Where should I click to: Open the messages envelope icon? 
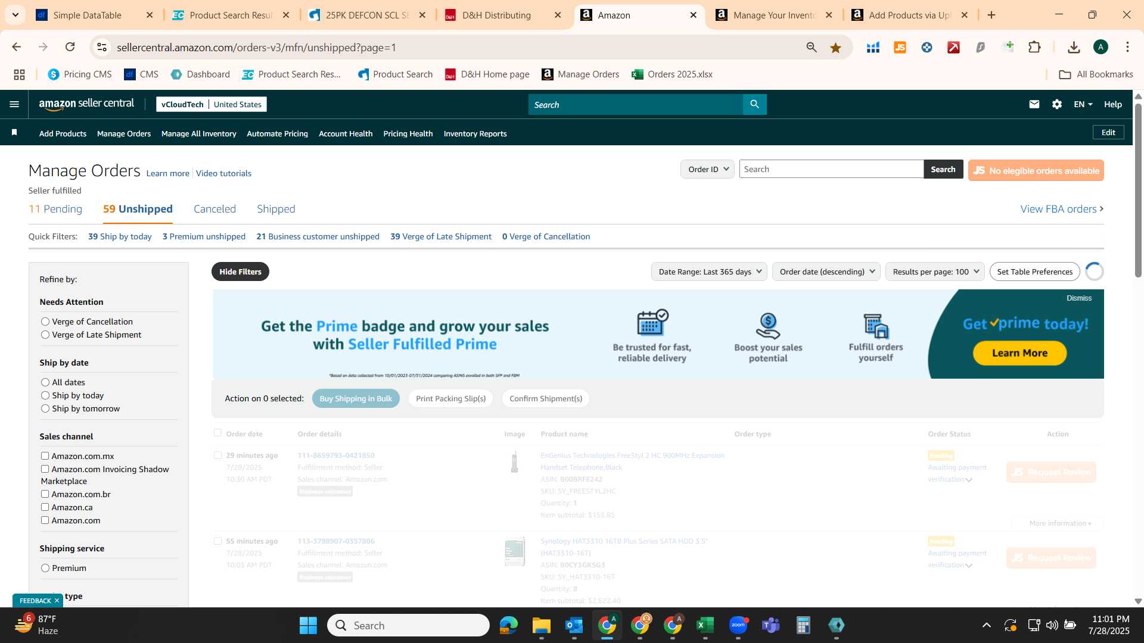pos(1034,104)
